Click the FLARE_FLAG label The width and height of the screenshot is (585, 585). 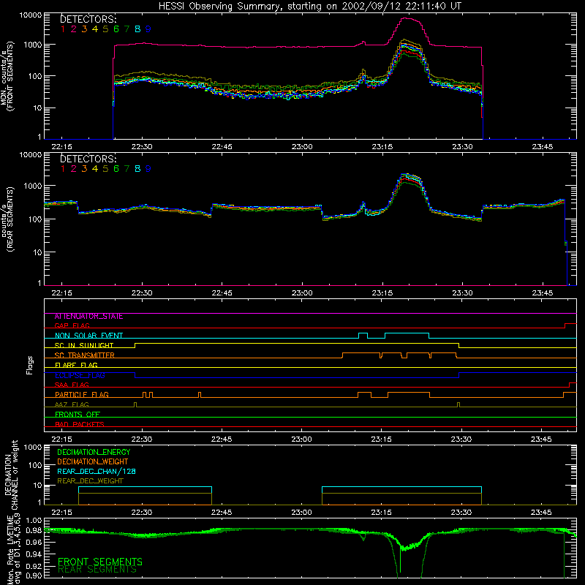tap(76, 365)
